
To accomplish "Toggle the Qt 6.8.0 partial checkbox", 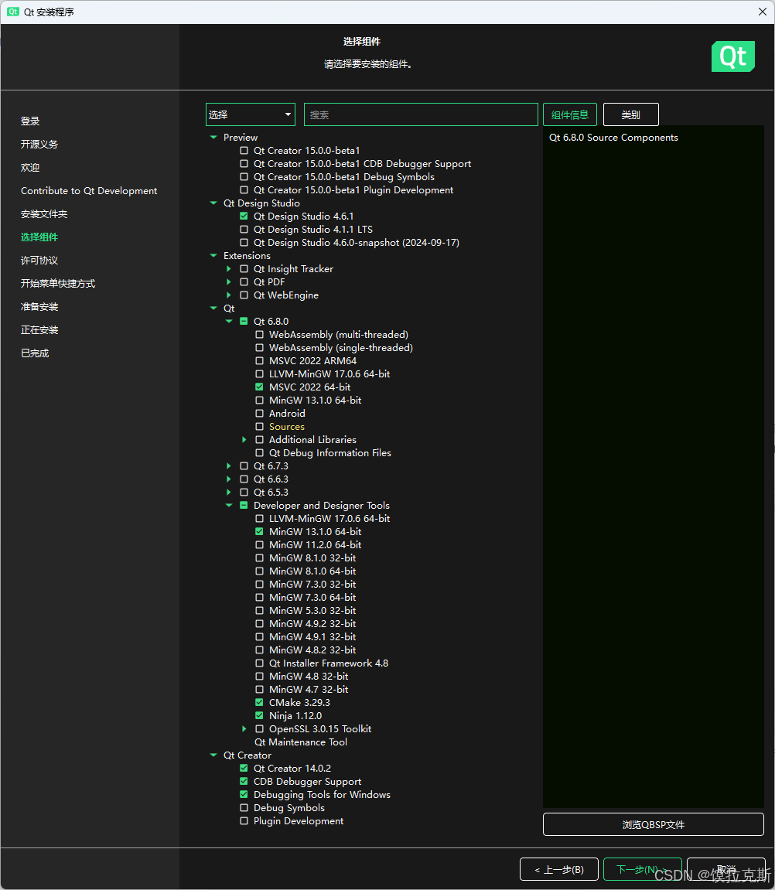I will pos(244,321).
